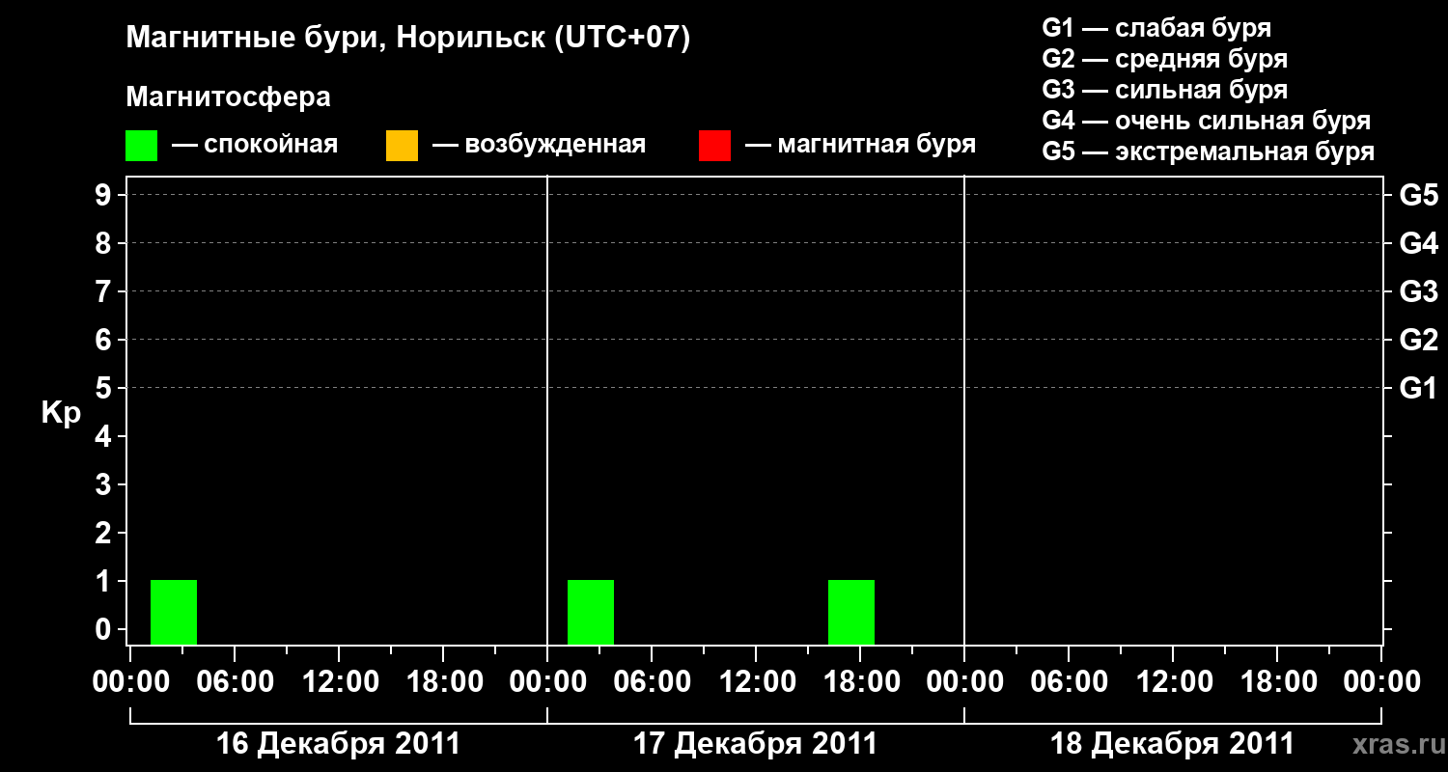
Task: Click the G2 label on right axis
Action: (1418, 341)
